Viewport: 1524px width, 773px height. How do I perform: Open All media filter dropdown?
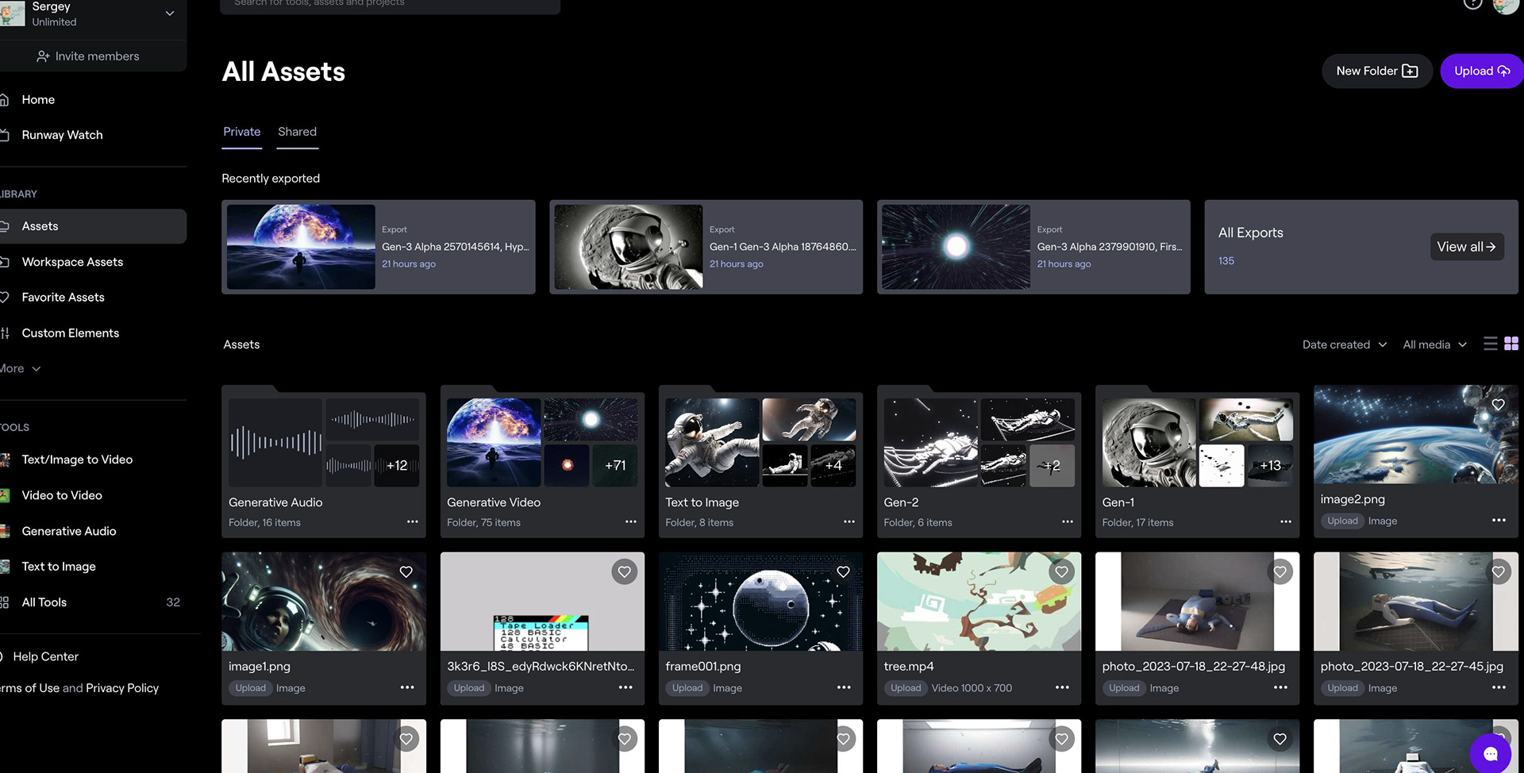point(1434,344)
